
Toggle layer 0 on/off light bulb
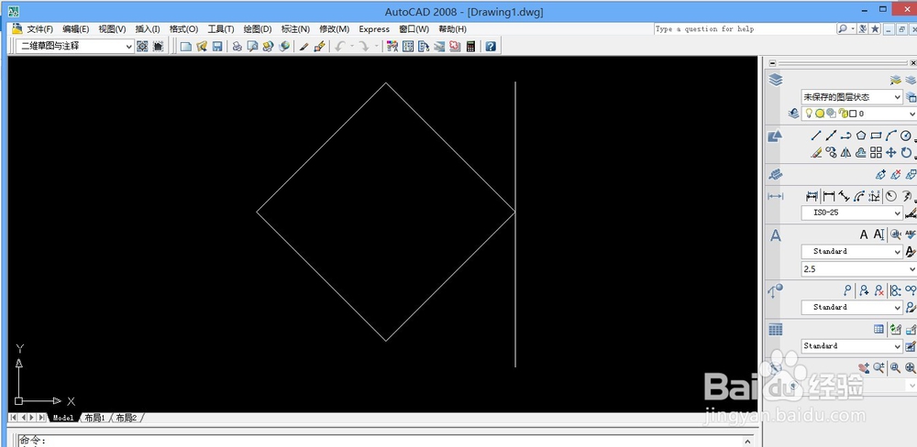pyautogui.click(x=810, y=114)
